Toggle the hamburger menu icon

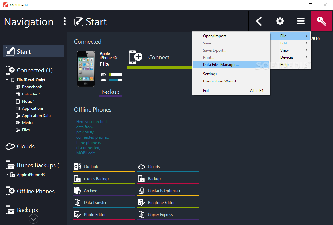pyautogui.click(x=301, y=21)
